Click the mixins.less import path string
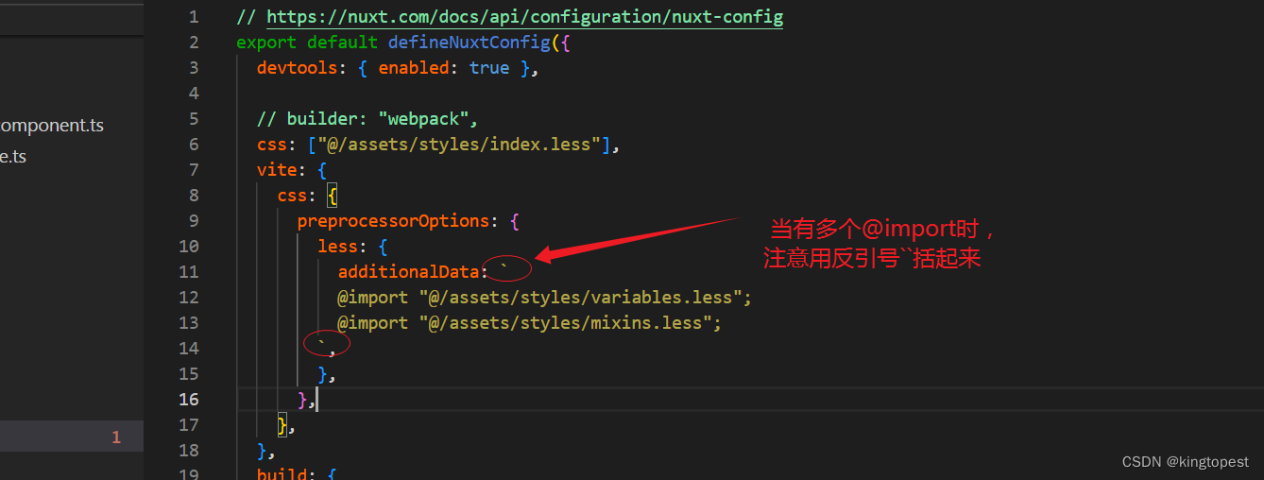The width and height of the screenshot is (1264, 480). click(x=565, y=323)
